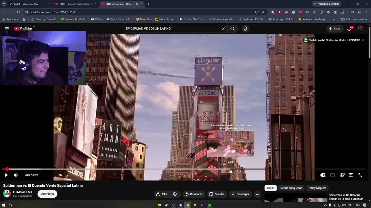
Task: Clear the search box text
Action: [x=223, y=29]
